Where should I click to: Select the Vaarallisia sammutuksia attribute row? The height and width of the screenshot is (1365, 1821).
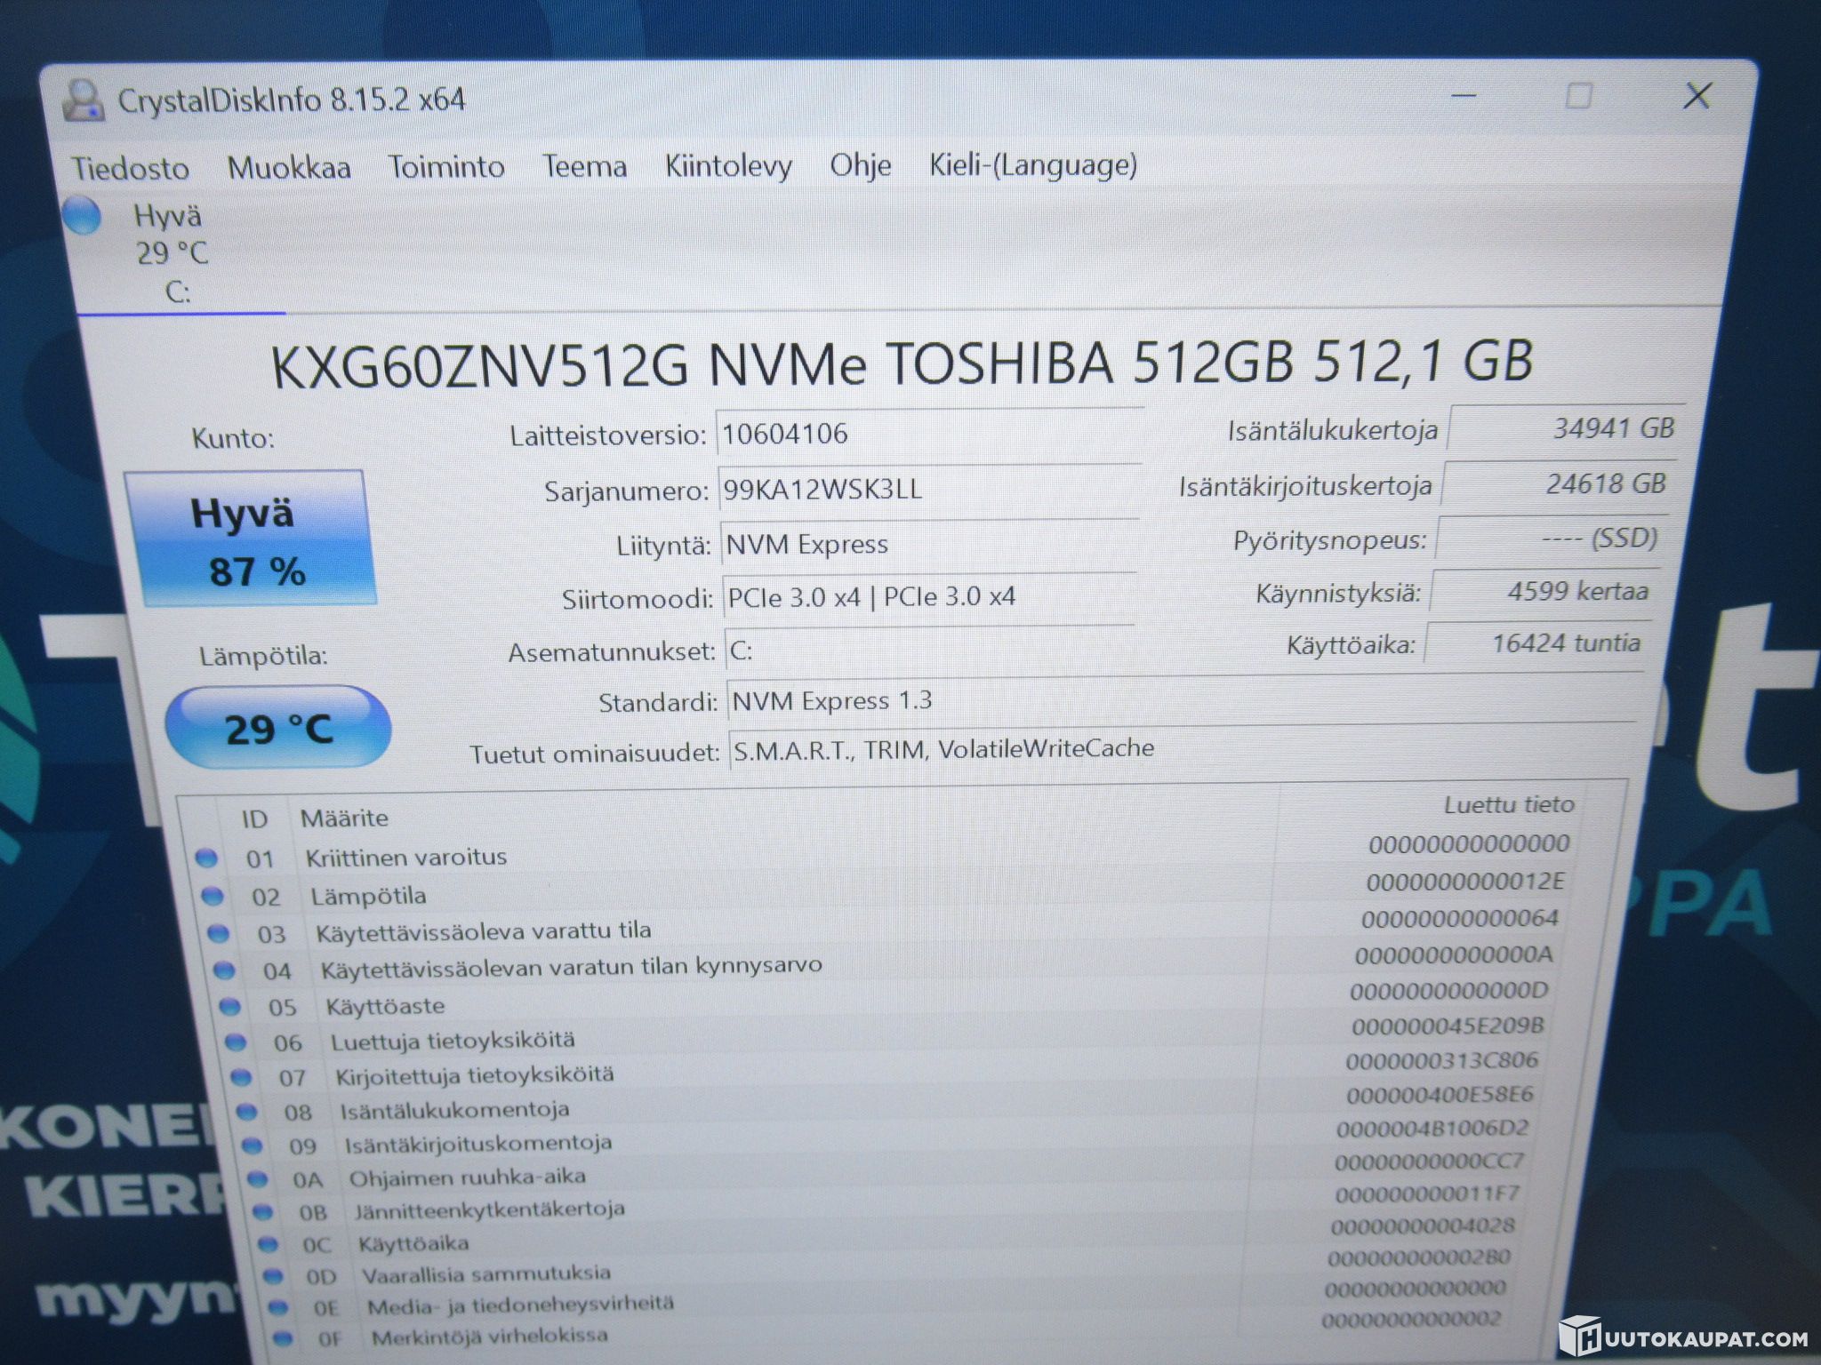coord(892,1267)
